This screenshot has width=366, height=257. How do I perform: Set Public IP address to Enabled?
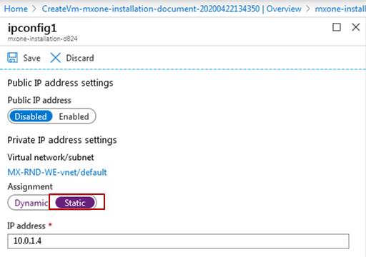pyautogui.click(x=74, y=116)
